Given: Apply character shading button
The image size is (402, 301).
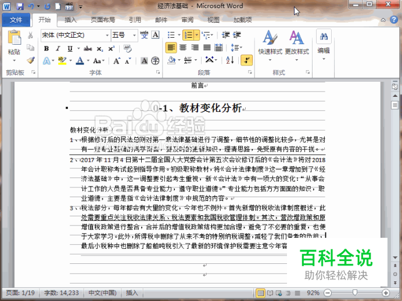Looking at the screenshot, I should click(144, 61).
